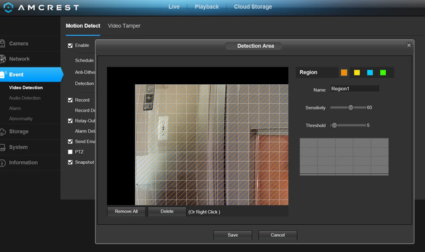Click the region Name input field
425x252 pixels.
tap(355, 89)
